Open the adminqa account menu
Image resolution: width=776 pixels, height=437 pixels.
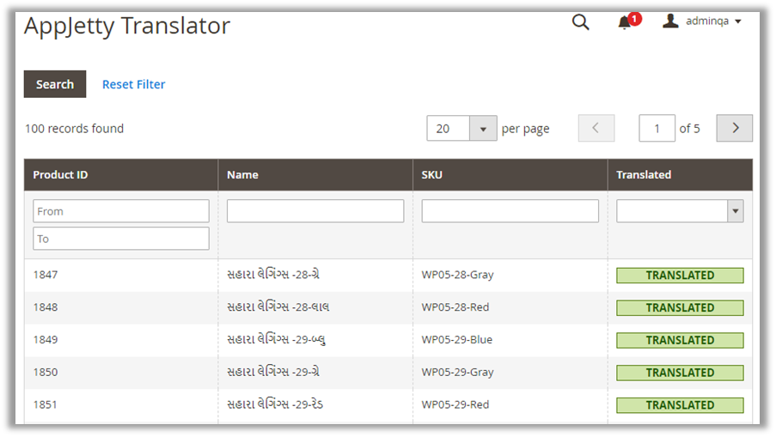click(701, 21)
